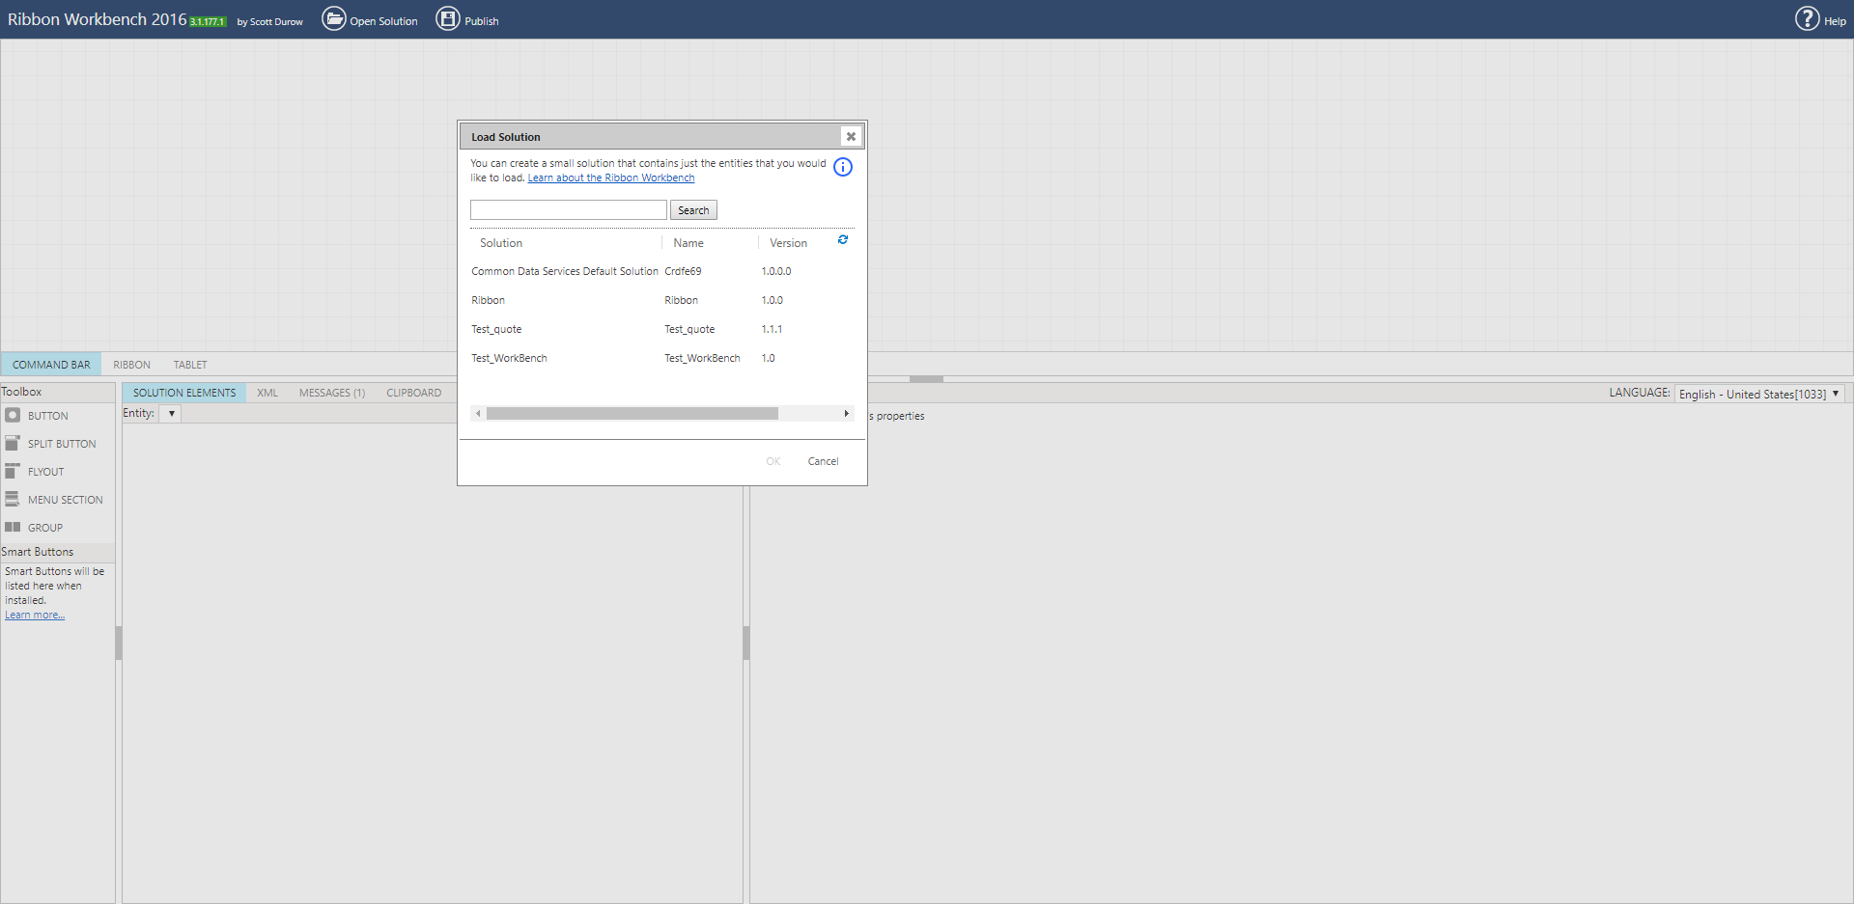Screen dimensions: 1854x904
Task: Select the SPLIT BUTTON tool
Action: pyautogui.click(x=61, y=443)
